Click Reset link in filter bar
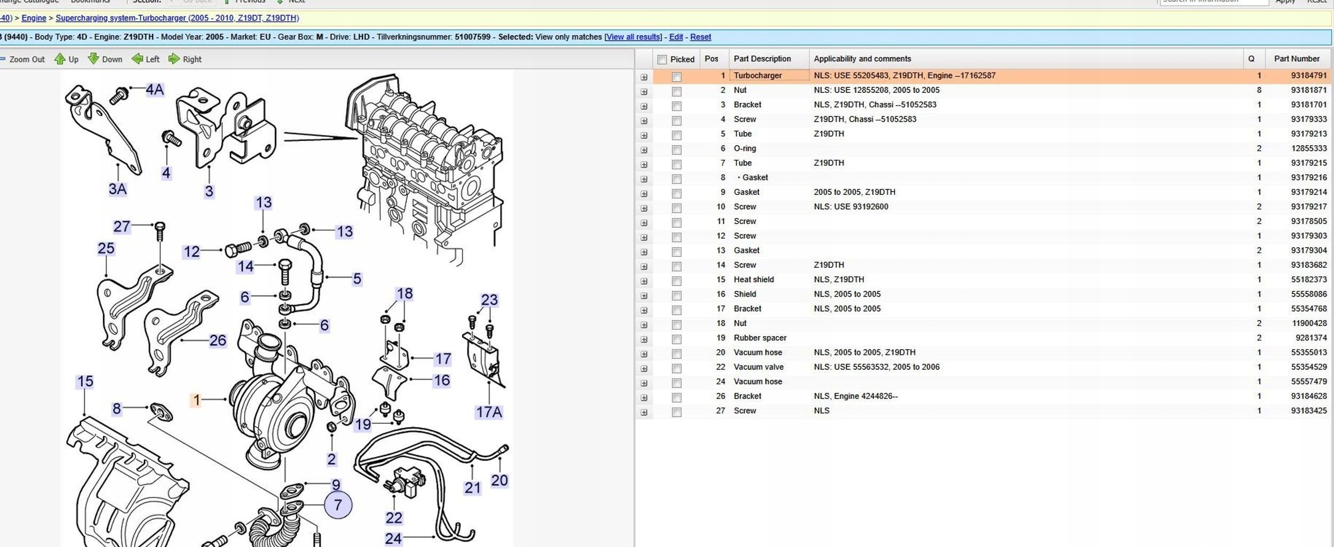 click(x=700, y=37)
